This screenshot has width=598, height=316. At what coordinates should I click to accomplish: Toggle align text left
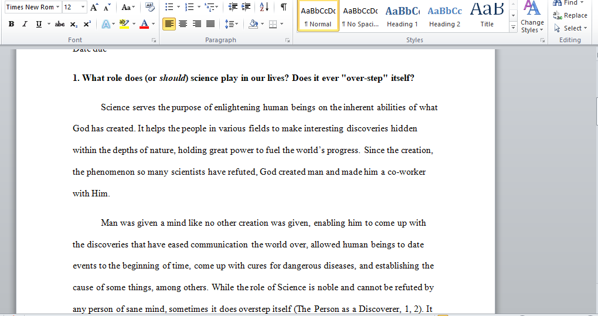169,24
